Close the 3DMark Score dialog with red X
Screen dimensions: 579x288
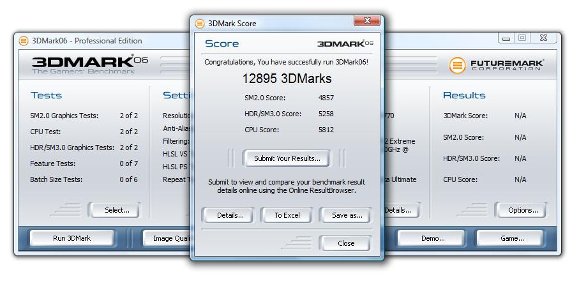[367, 22]
